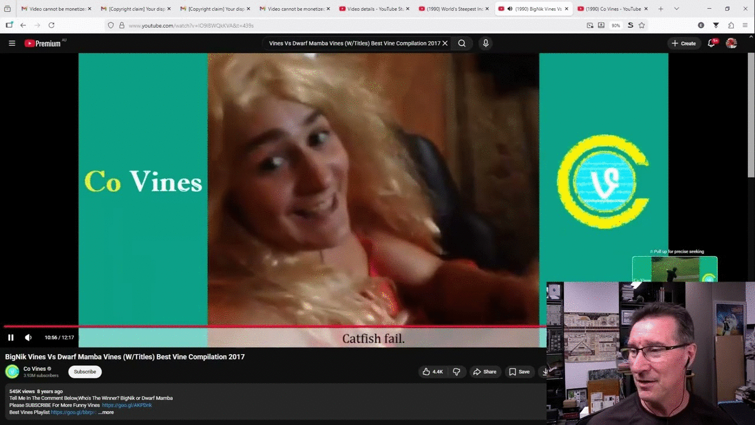Click the video title text below the player
The height and width of the screenshot is (425, 755).
[125, 357]
